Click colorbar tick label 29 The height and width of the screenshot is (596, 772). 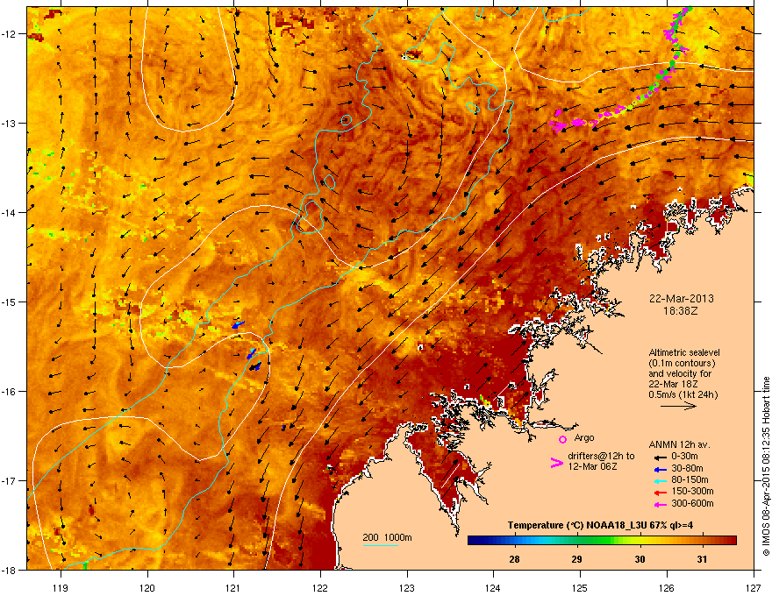click(x=577, y=559)
